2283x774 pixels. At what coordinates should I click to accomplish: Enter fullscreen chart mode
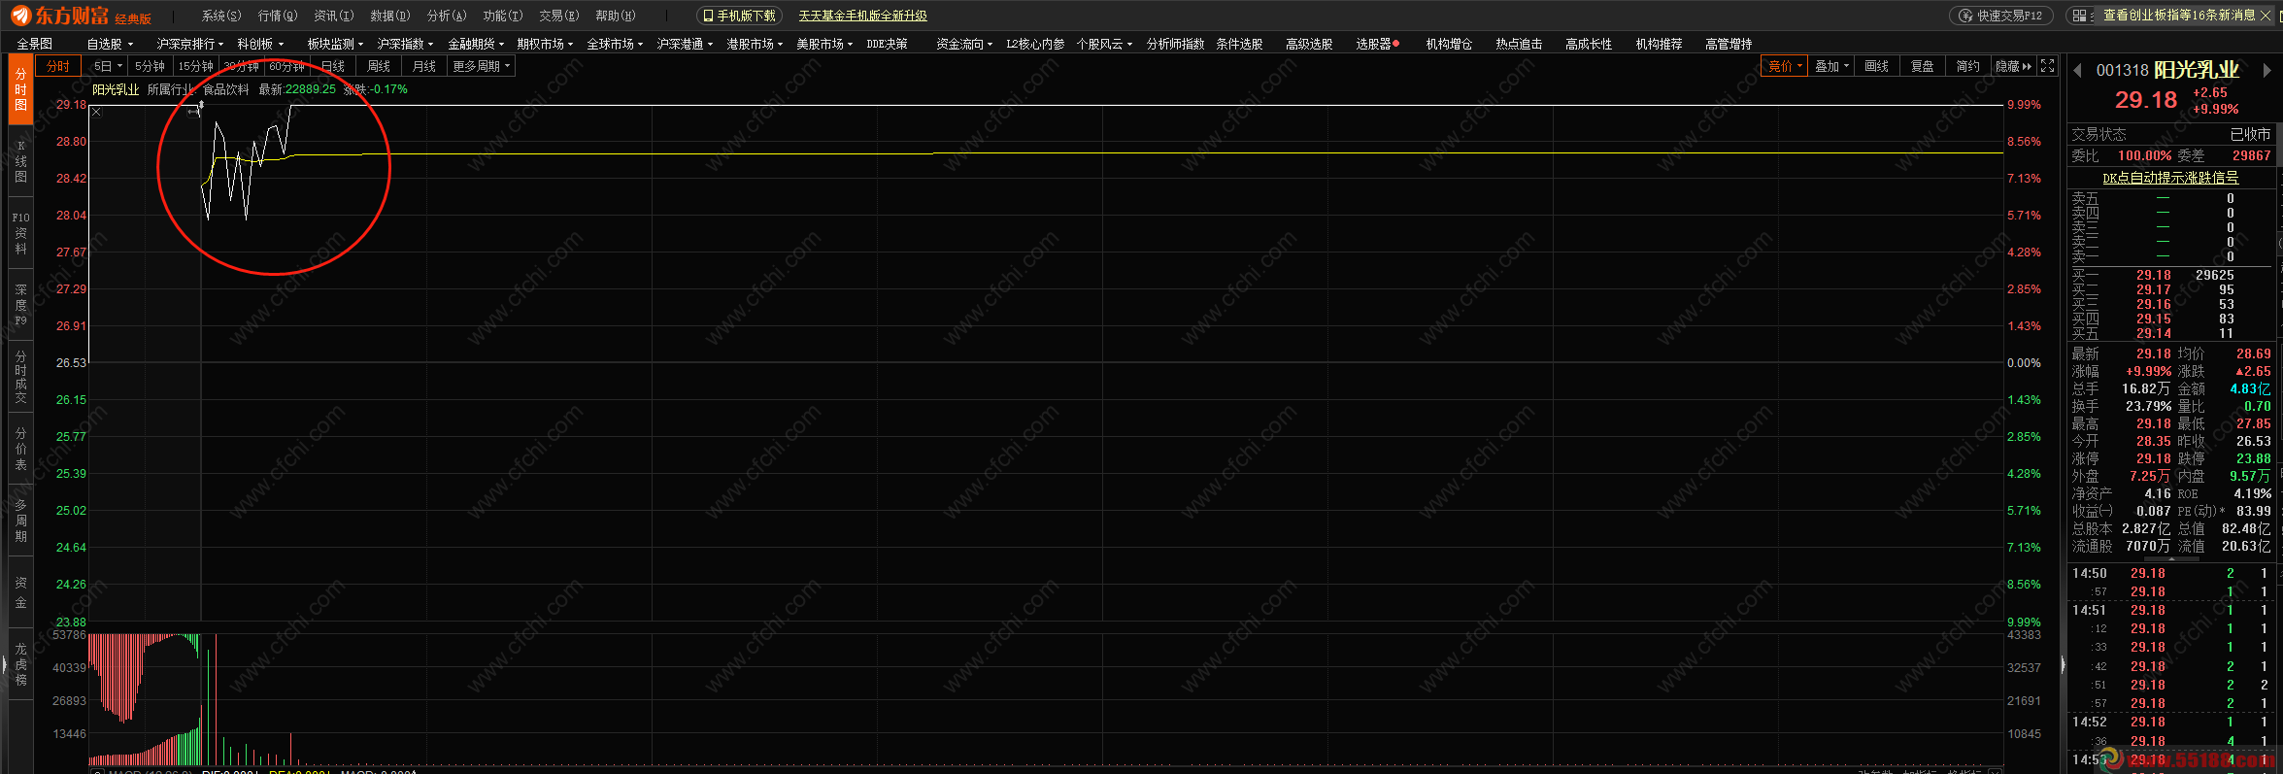[2047, 66]
